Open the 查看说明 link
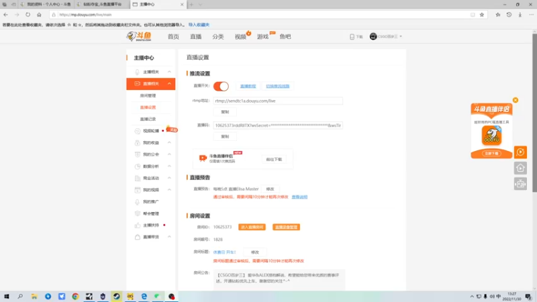This screenshot has width=537, height=302. click(299, 197)
